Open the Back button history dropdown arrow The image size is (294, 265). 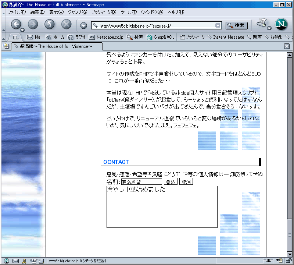tap(22, 30)
